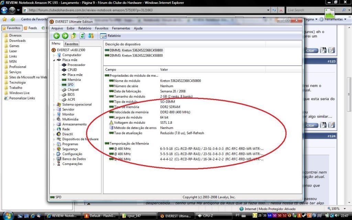Select the ACPI icon in the tree
Image resolution: width=352 pixels, height=220 pixels.
click(x=64, y=99)
